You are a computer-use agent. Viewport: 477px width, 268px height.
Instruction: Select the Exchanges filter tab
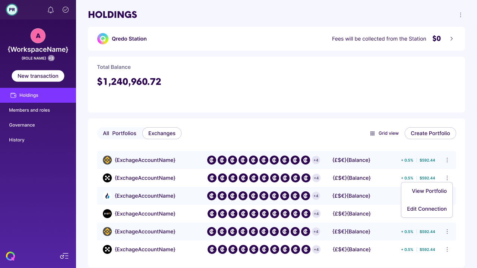tap(162, 133)
